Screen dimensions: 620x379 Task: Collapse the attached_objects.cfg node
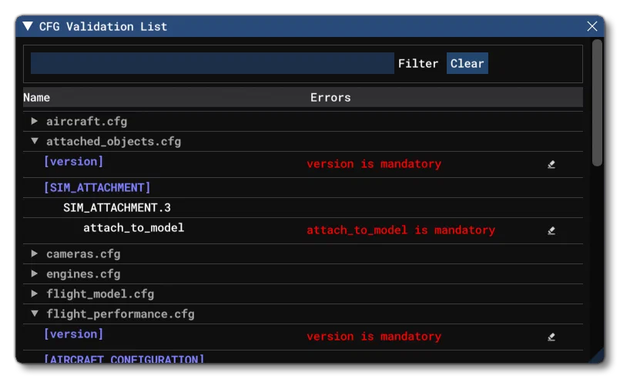click(x=35, y=141)
